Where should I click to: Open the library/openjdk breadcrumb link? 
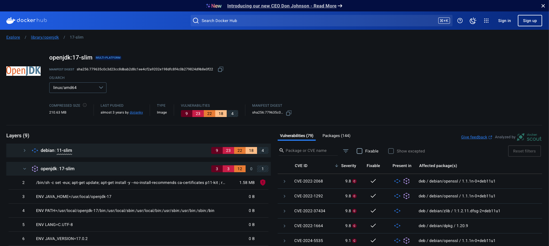[x=45, y=37]
